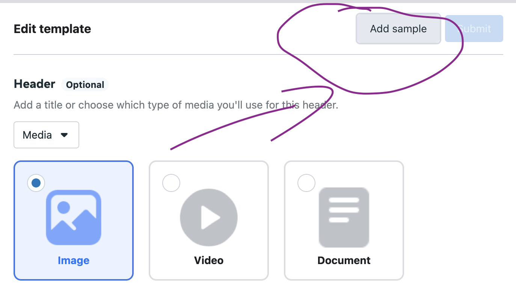The height and width of the screenshot is (290, 516).
Task: Select the Image radio button
Action: [x=36, y=183]
